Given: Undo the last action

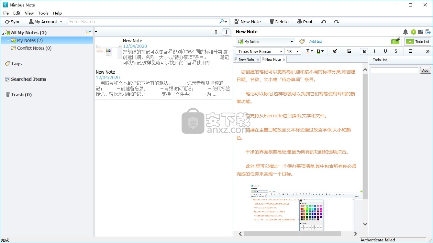Looking at the screenshot, I should point(323,22).
